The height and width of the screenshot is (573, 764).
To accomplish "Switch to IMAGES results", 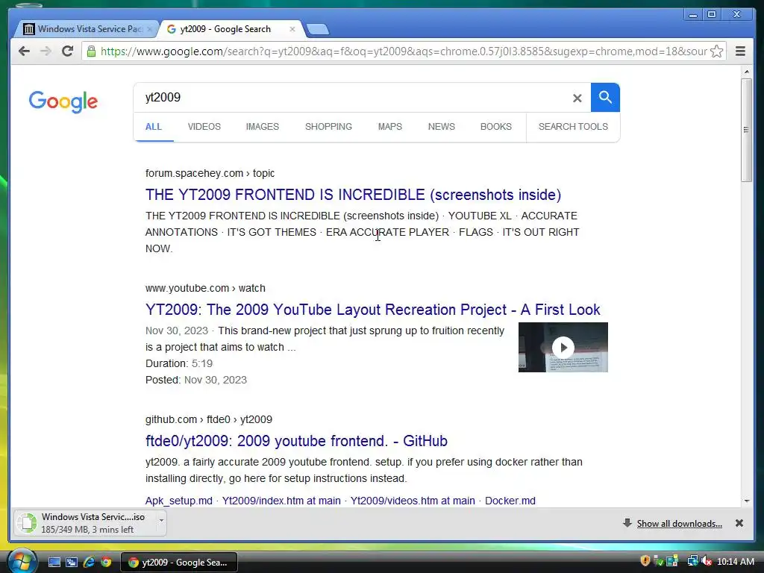I will [262, 127].
